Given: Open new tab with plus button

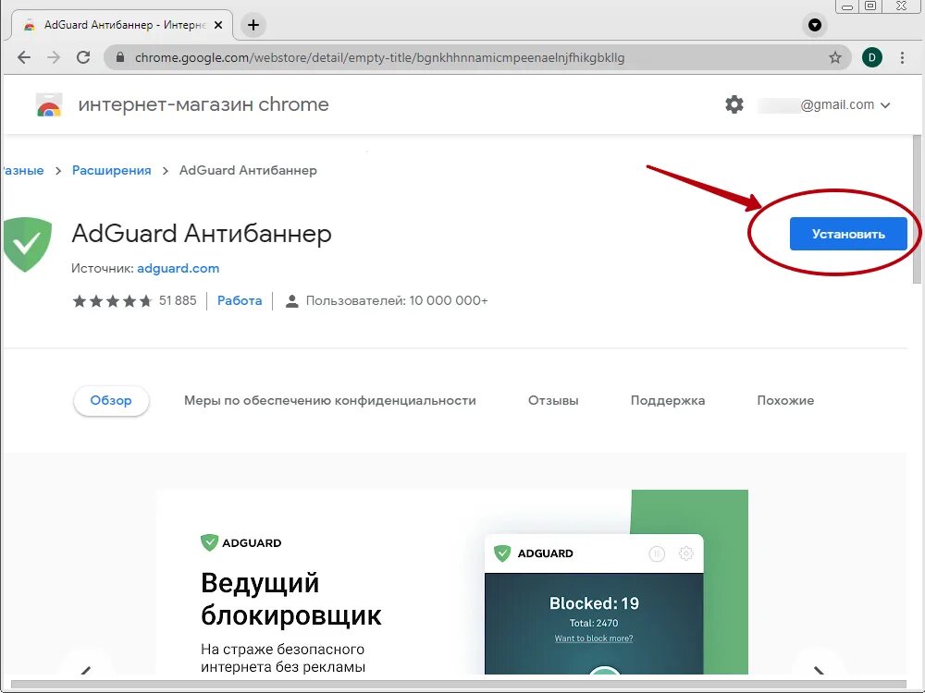Looking at the screenshot, I should click(253, 25).
